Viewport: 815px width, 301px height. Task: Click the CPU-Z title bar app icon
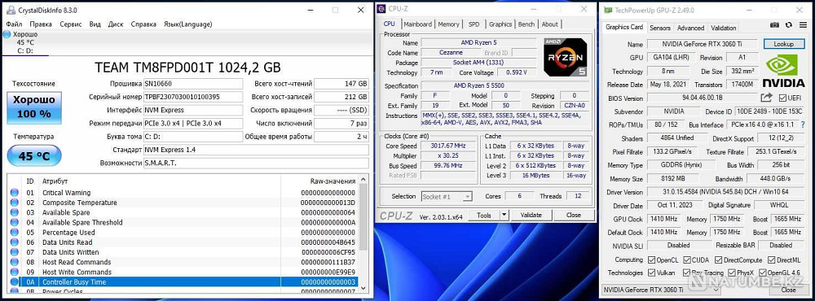click(x=381, y=9)
